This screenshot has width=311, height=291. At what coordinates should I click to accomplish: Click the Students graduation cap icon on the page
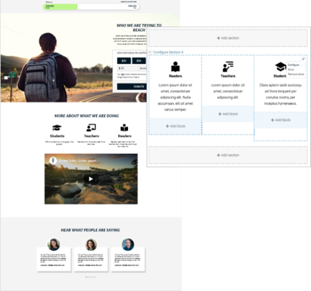tap(57, 128)
